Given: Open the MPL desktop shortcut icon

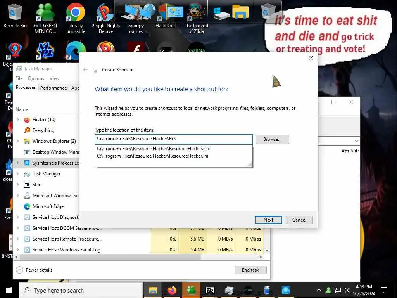Looking at the screenshot, I should [x=45, y=51].
